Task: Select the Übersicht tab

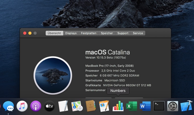Action: pyautogui.click(x=54, y=33)
